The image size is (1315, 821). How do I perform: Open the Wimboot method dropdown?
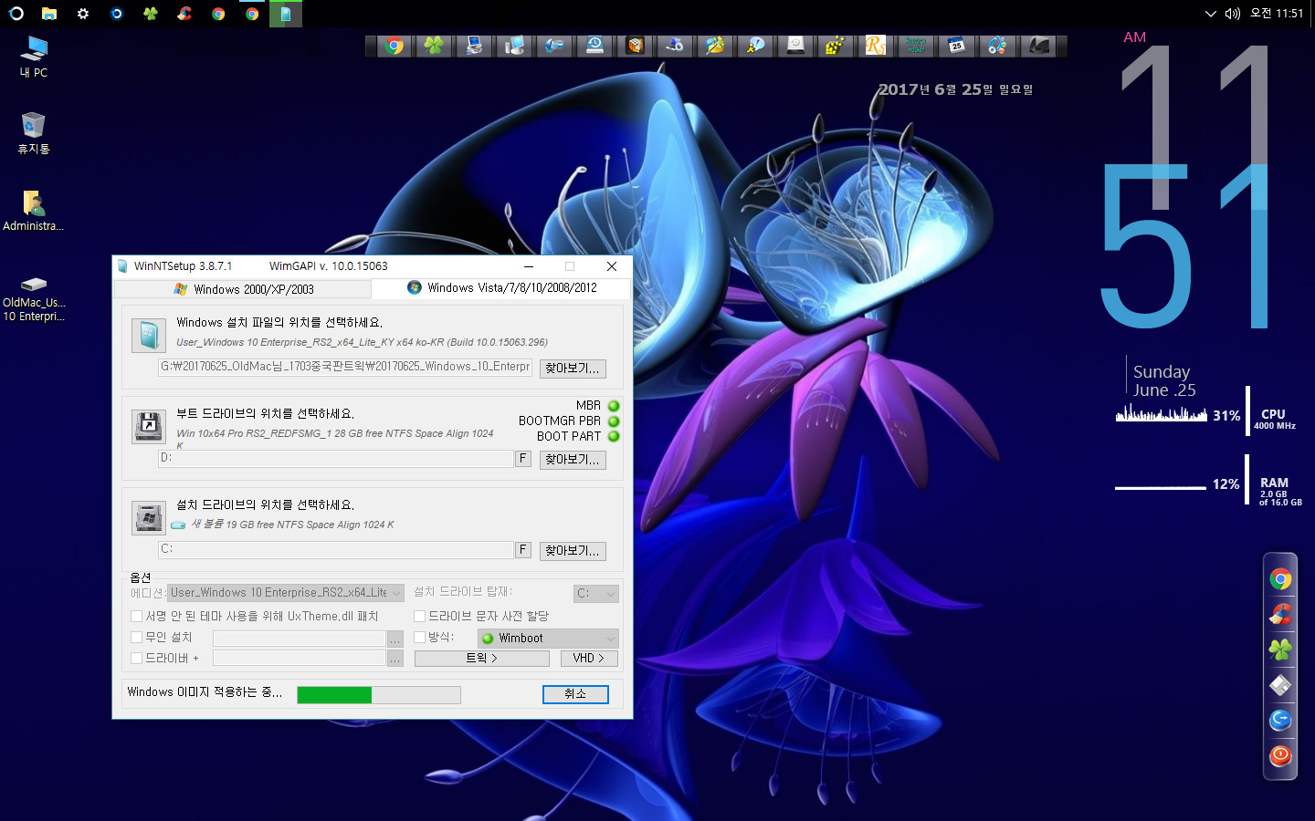click(548, 639)
